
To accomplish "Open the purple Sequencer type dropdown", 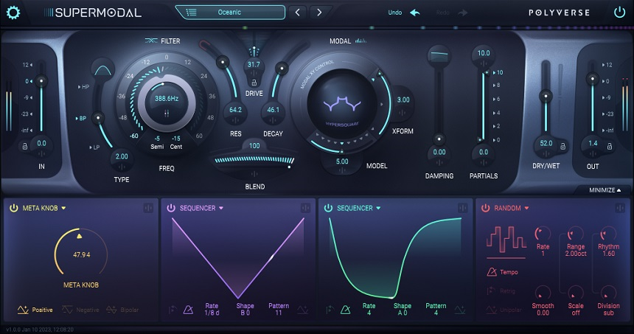I will pos(220,208).
